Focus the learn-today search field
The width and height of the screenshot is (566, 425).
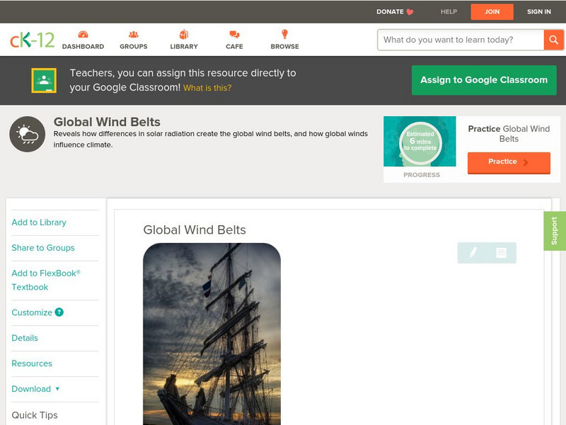[x=461, y=40]
